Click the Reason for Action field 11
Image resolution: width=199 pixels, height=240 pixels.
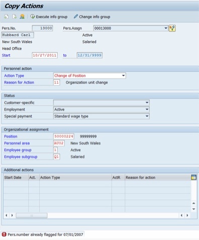[x=57, y=83]
